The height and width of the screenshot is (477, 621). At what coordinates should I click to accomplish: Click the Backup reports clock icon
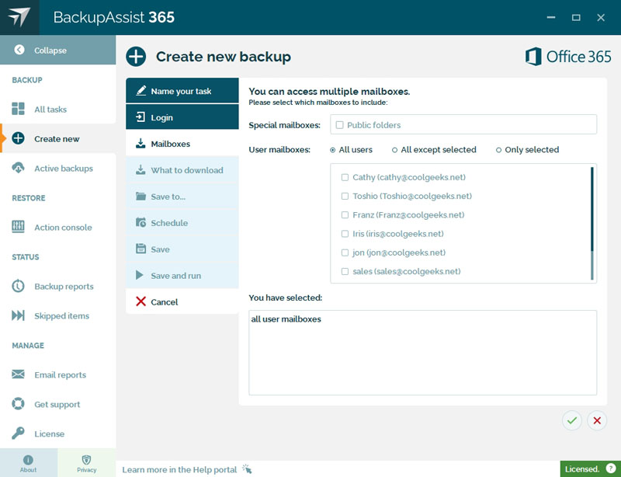pyautogui.click(x=18, y=286)
